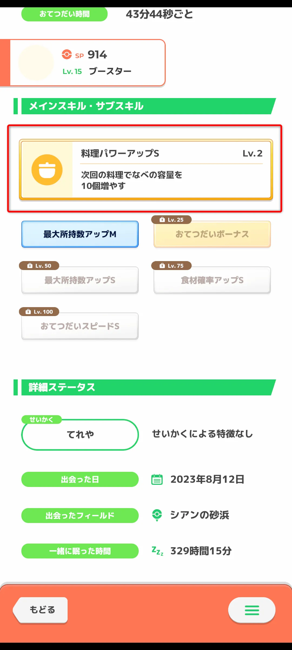Viewport: 292px width, 650px height.
Task: Tap the Lv. 75 lock badge
Action: [171, 266]
